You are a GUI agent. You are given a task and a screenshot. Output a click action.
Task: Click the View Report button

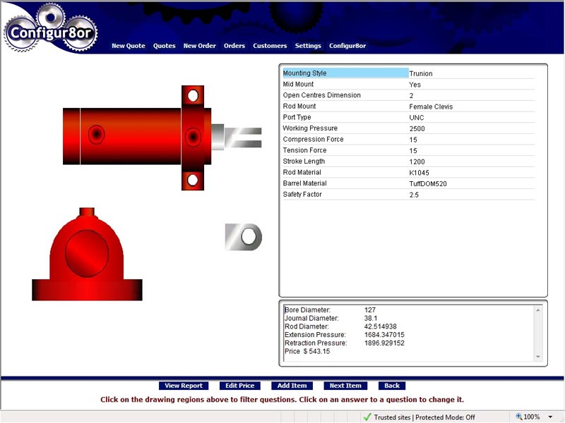[184, 386]
